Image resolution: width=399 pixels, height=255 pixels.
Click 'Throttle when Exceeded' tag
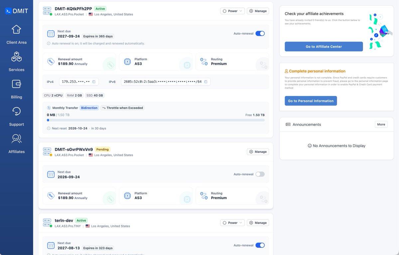pyautogui.click(x=122, y=108)
